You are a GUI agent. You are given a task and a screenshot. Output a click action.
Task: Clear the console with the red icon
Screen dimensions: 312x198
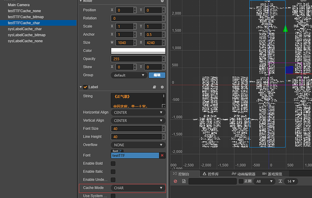coord(176,181)
